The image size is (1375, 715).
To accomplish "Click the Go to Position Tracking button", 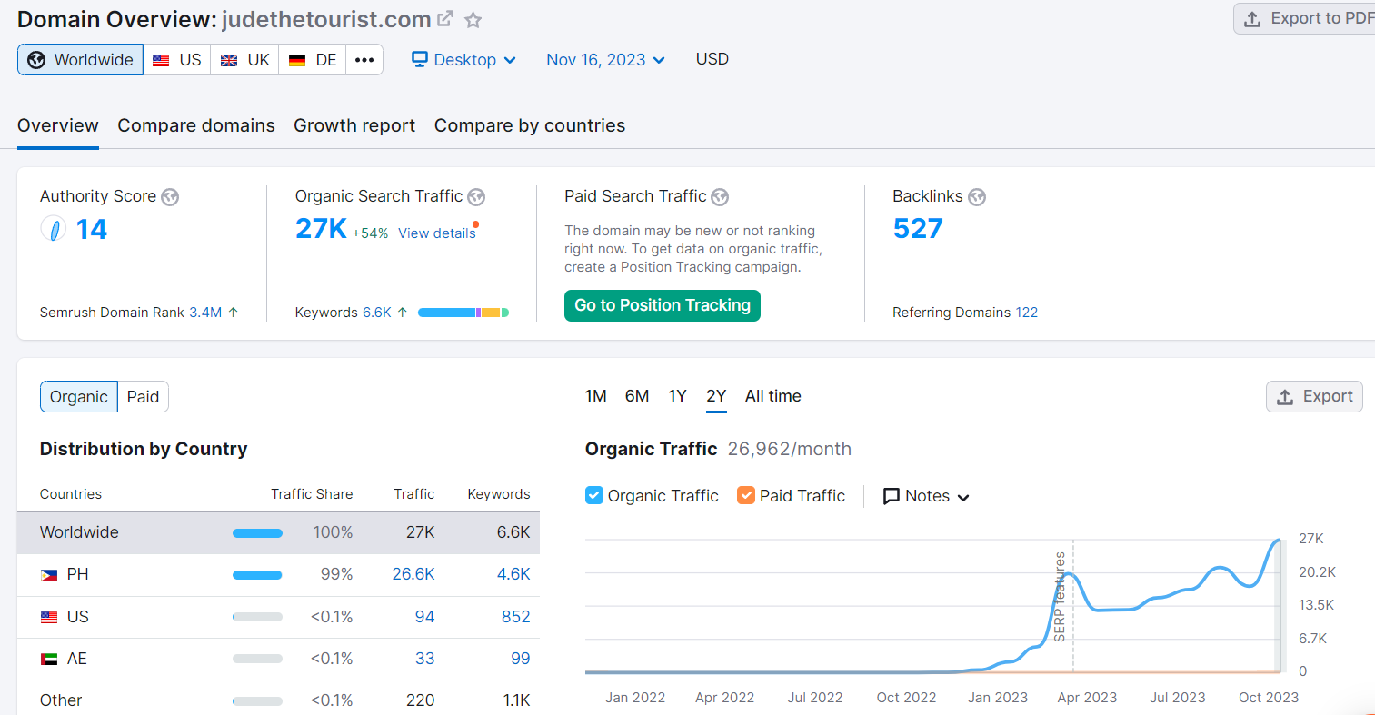I will pos(663,305).
